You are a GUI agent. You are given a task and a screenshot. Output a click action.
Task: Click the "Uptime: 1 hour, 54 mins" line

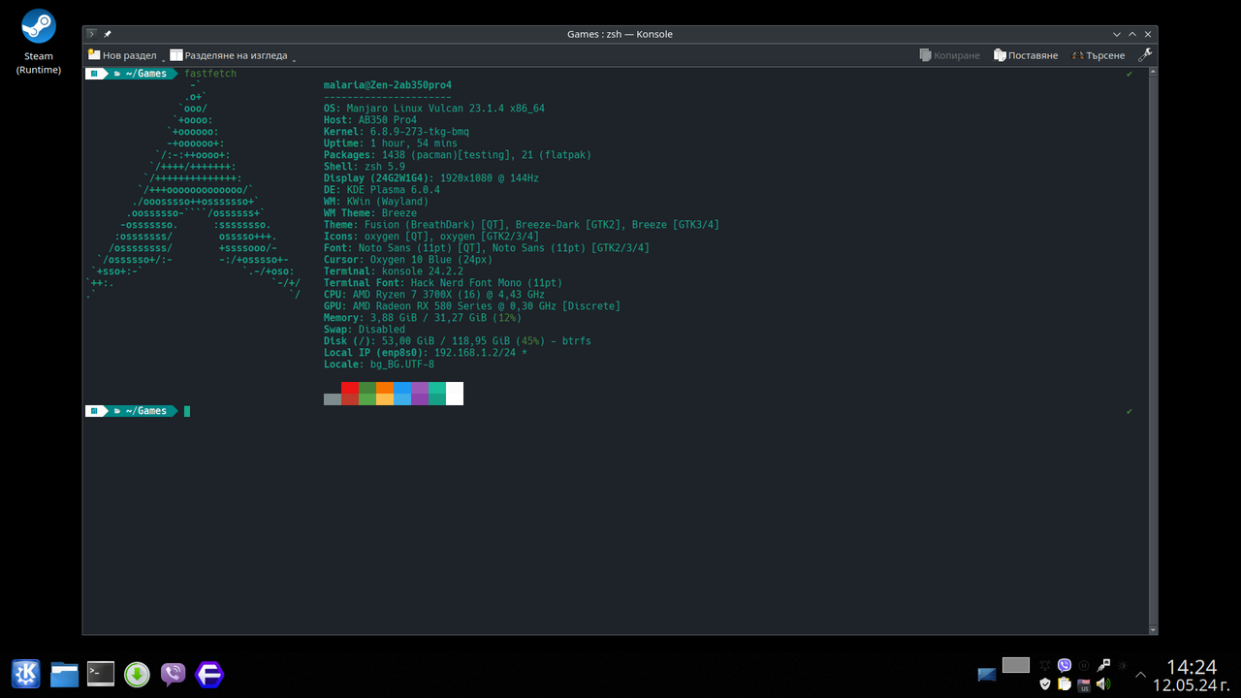(x=391, y=143)
